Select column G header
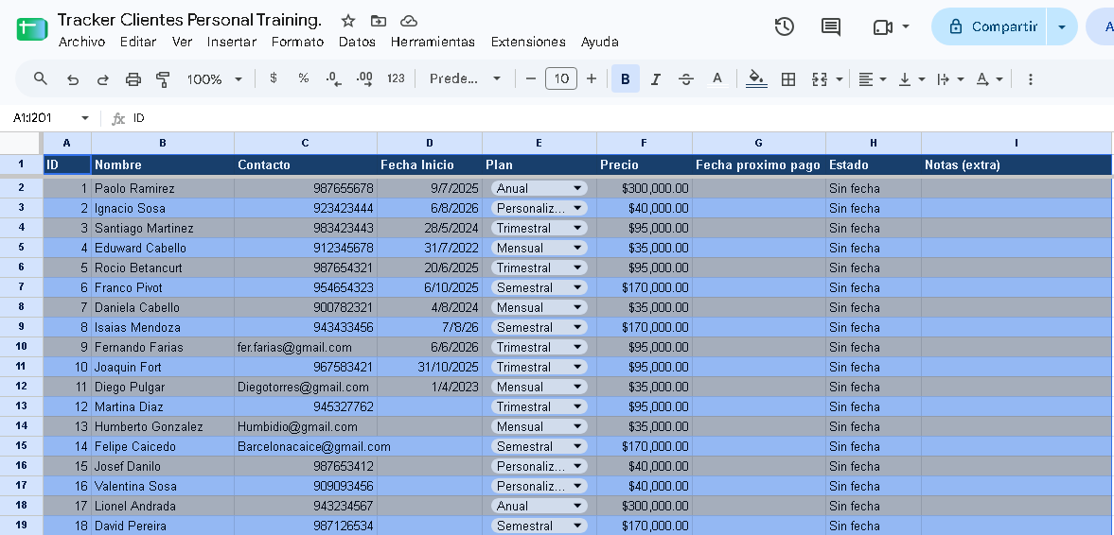The height and width of the screenshot is (535, 1114). pos(759,143)
